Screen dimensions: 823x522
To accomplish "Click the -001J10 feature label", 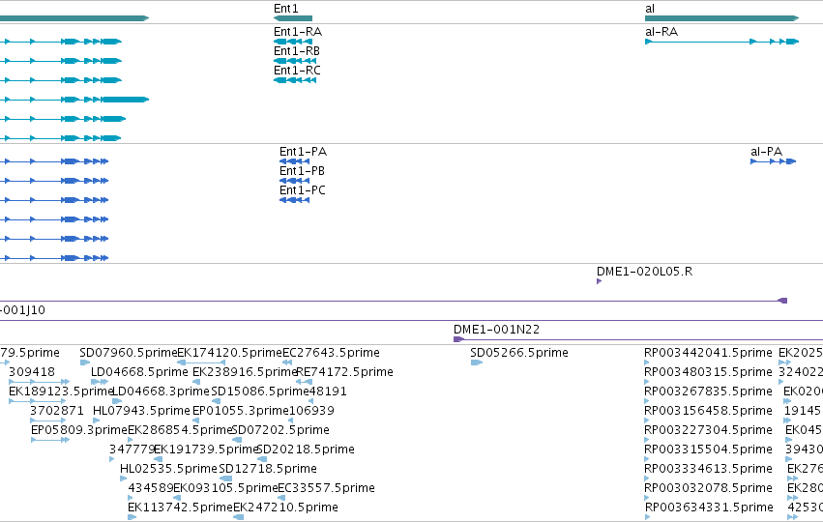I will pyautogui.click(x=22, y=310).
